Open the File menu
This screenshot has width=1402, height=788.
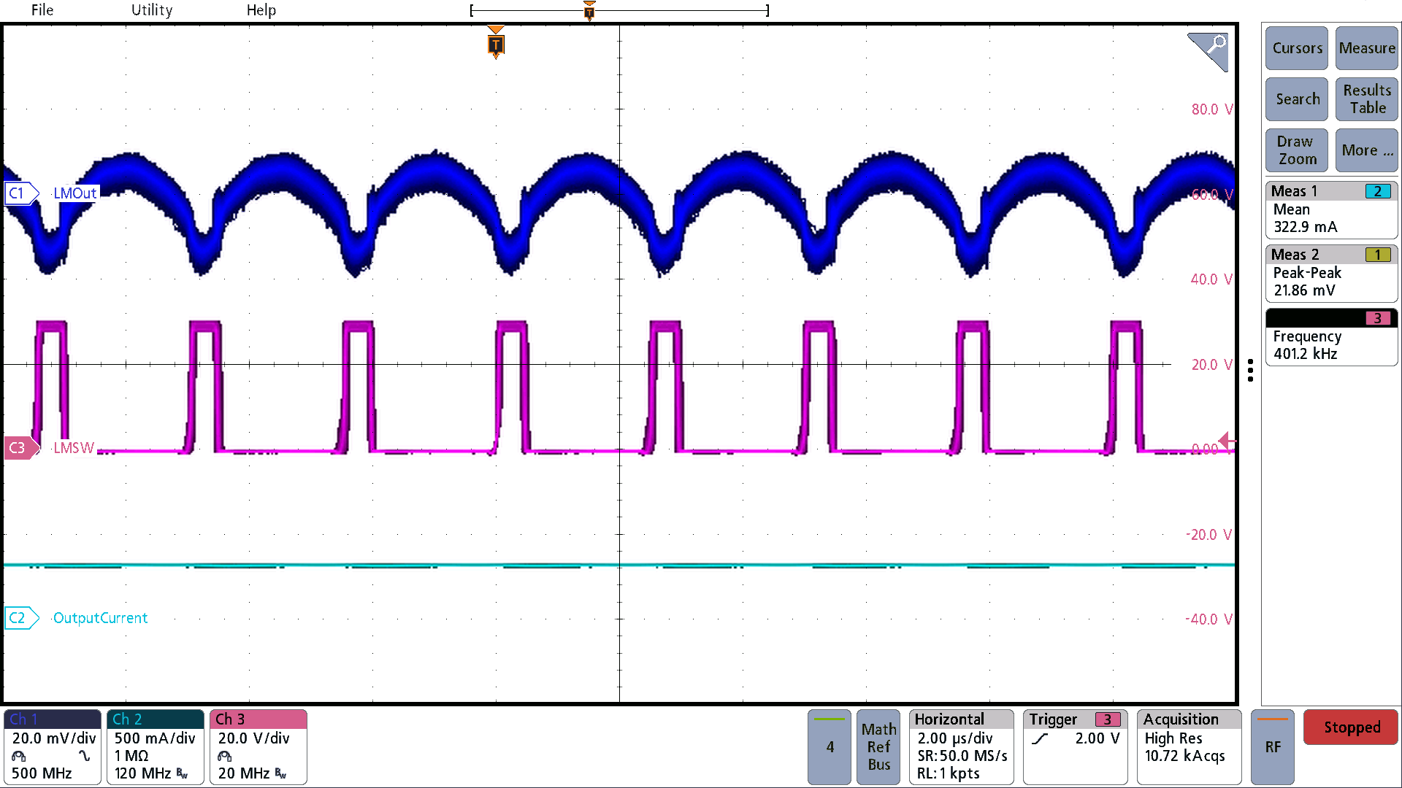(42, 10)
